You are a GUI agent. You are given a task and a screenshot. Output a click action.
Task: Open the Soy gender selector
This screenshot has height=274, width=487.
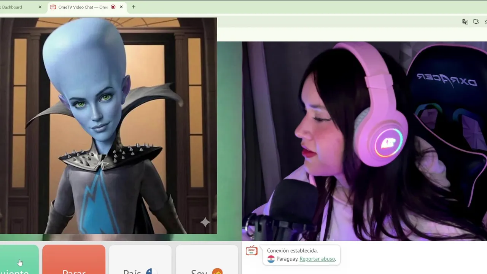[207, 260]
